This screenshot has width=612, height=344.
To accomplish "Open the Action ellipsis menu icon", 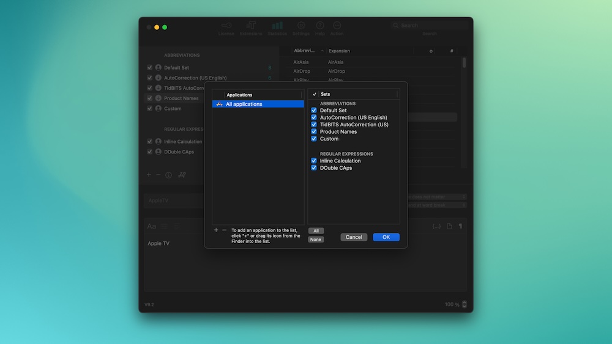I will pos(337,26).
